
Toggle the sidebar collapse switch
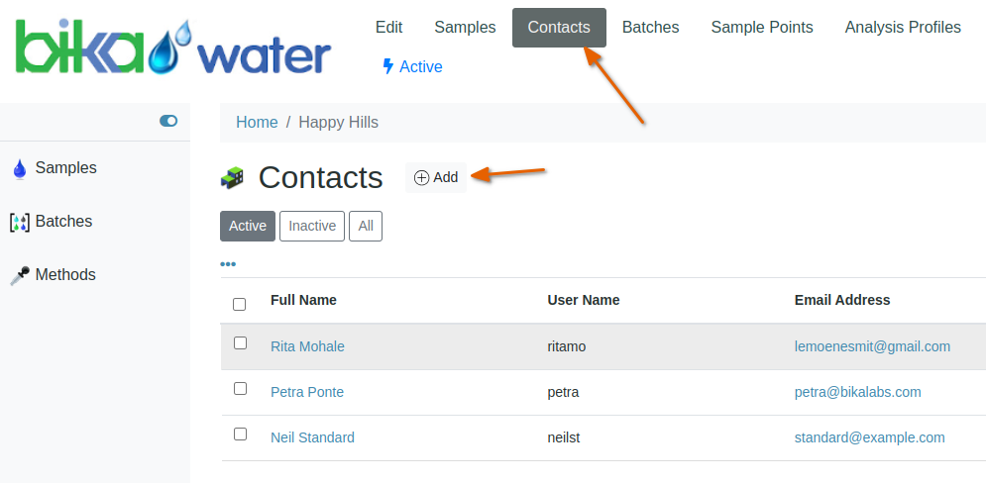[168, 121]
